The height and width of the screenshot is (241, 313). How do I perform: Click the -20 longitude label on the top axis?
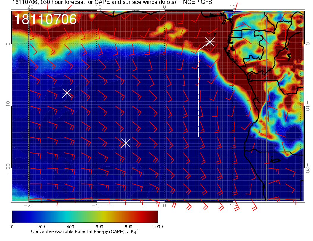[x=28, y=7]
